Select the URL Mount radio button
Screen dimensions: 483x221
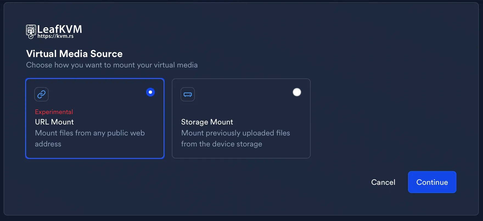150,92
